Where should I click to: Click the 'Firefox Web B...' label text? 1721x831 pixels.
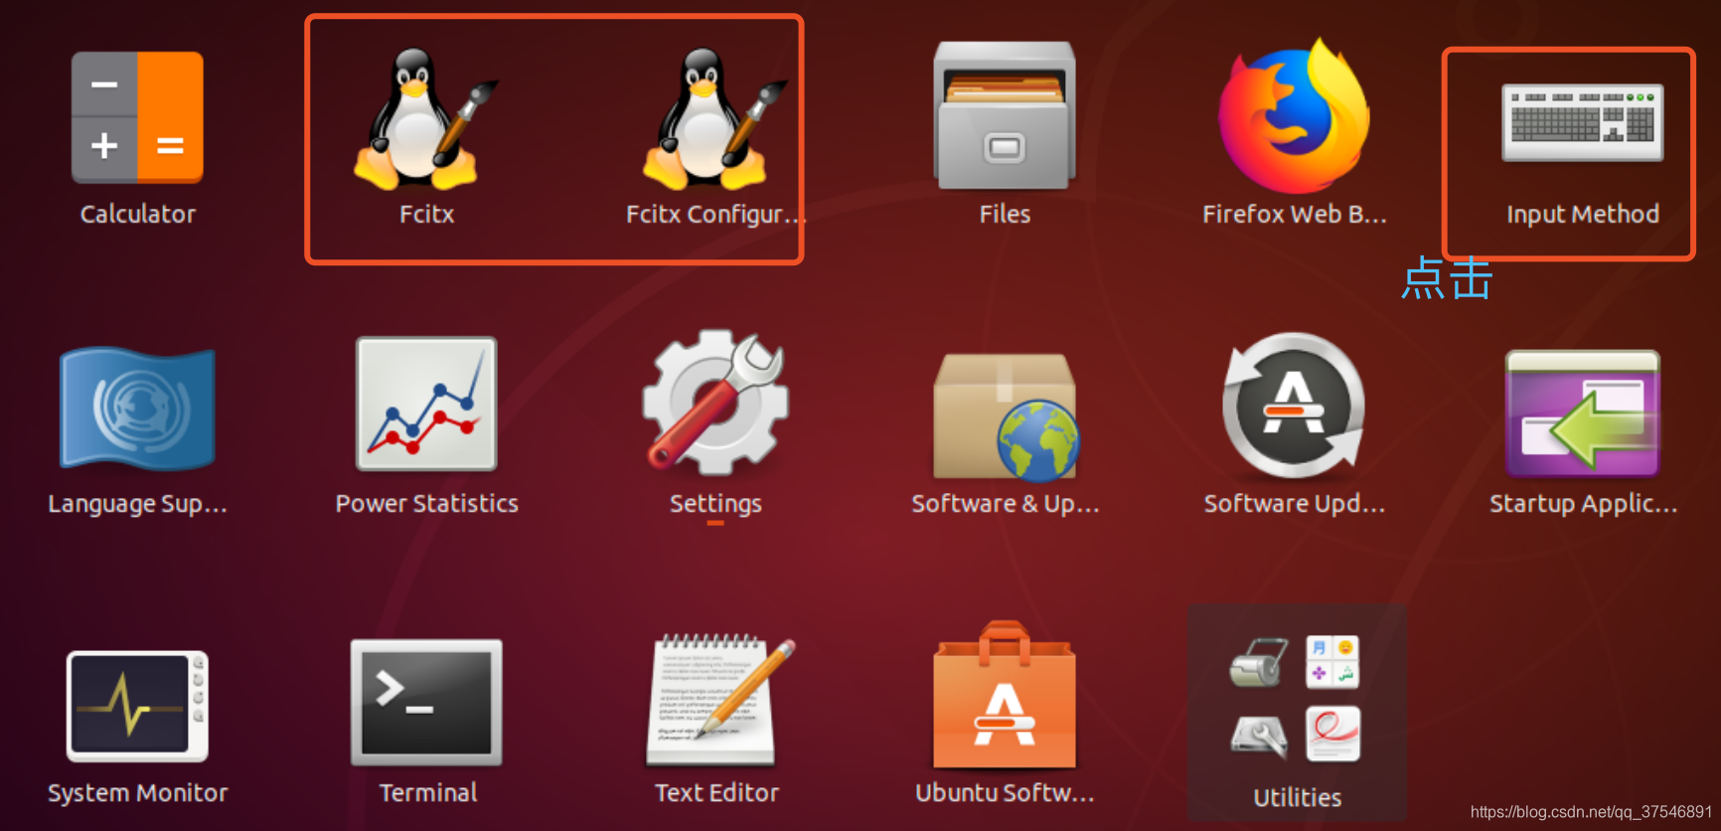point(1294,214)
